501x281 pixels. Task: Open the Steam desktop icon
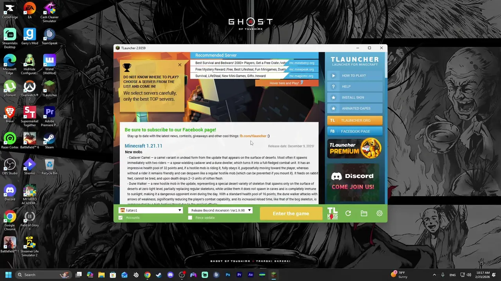49,141
